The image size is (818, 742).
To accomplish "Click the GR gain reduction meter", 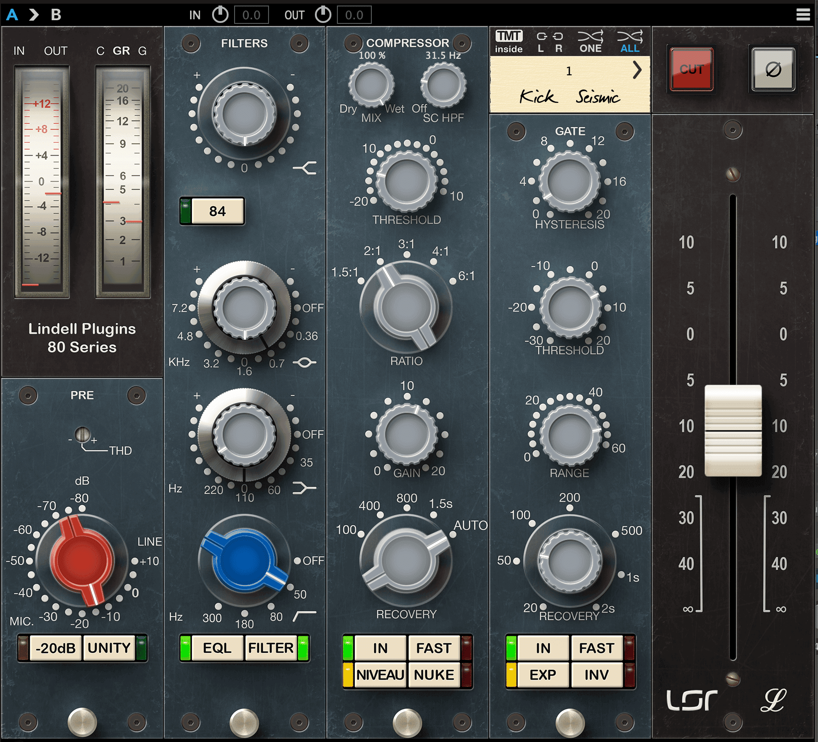I will (123, 181).
